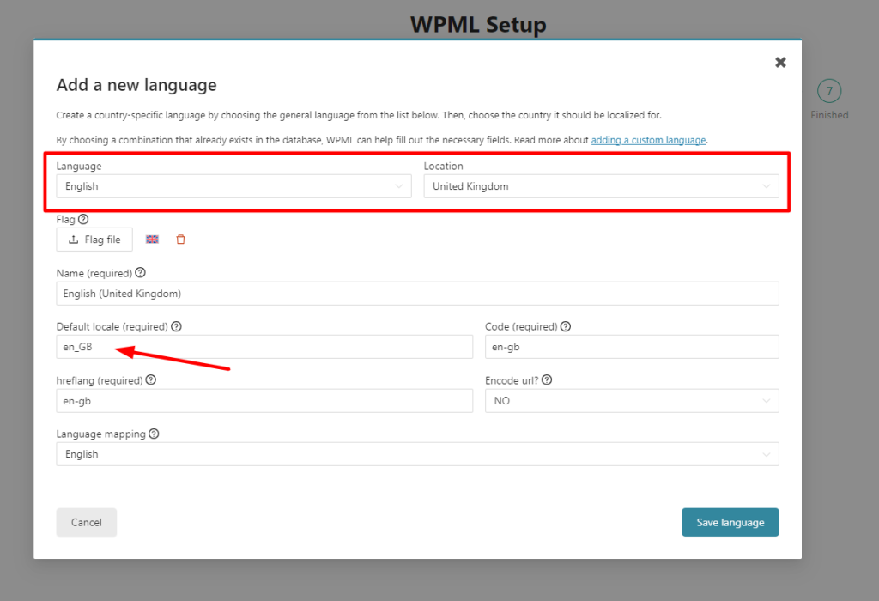Click the Save language button
879x601 pixels.
tap(730, 522)
